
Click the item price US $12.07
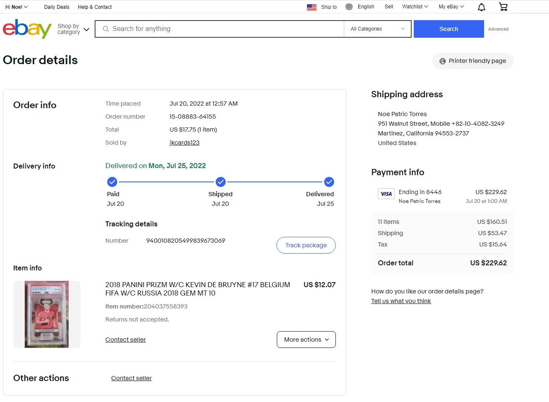(320, 285)
